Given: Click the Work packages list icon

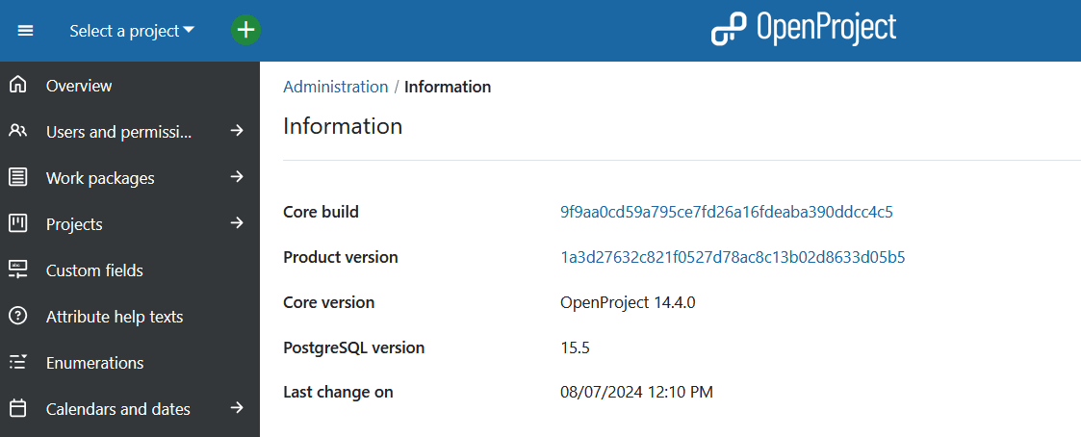Looking at the screenshot, I should click(x=17, y=178).
